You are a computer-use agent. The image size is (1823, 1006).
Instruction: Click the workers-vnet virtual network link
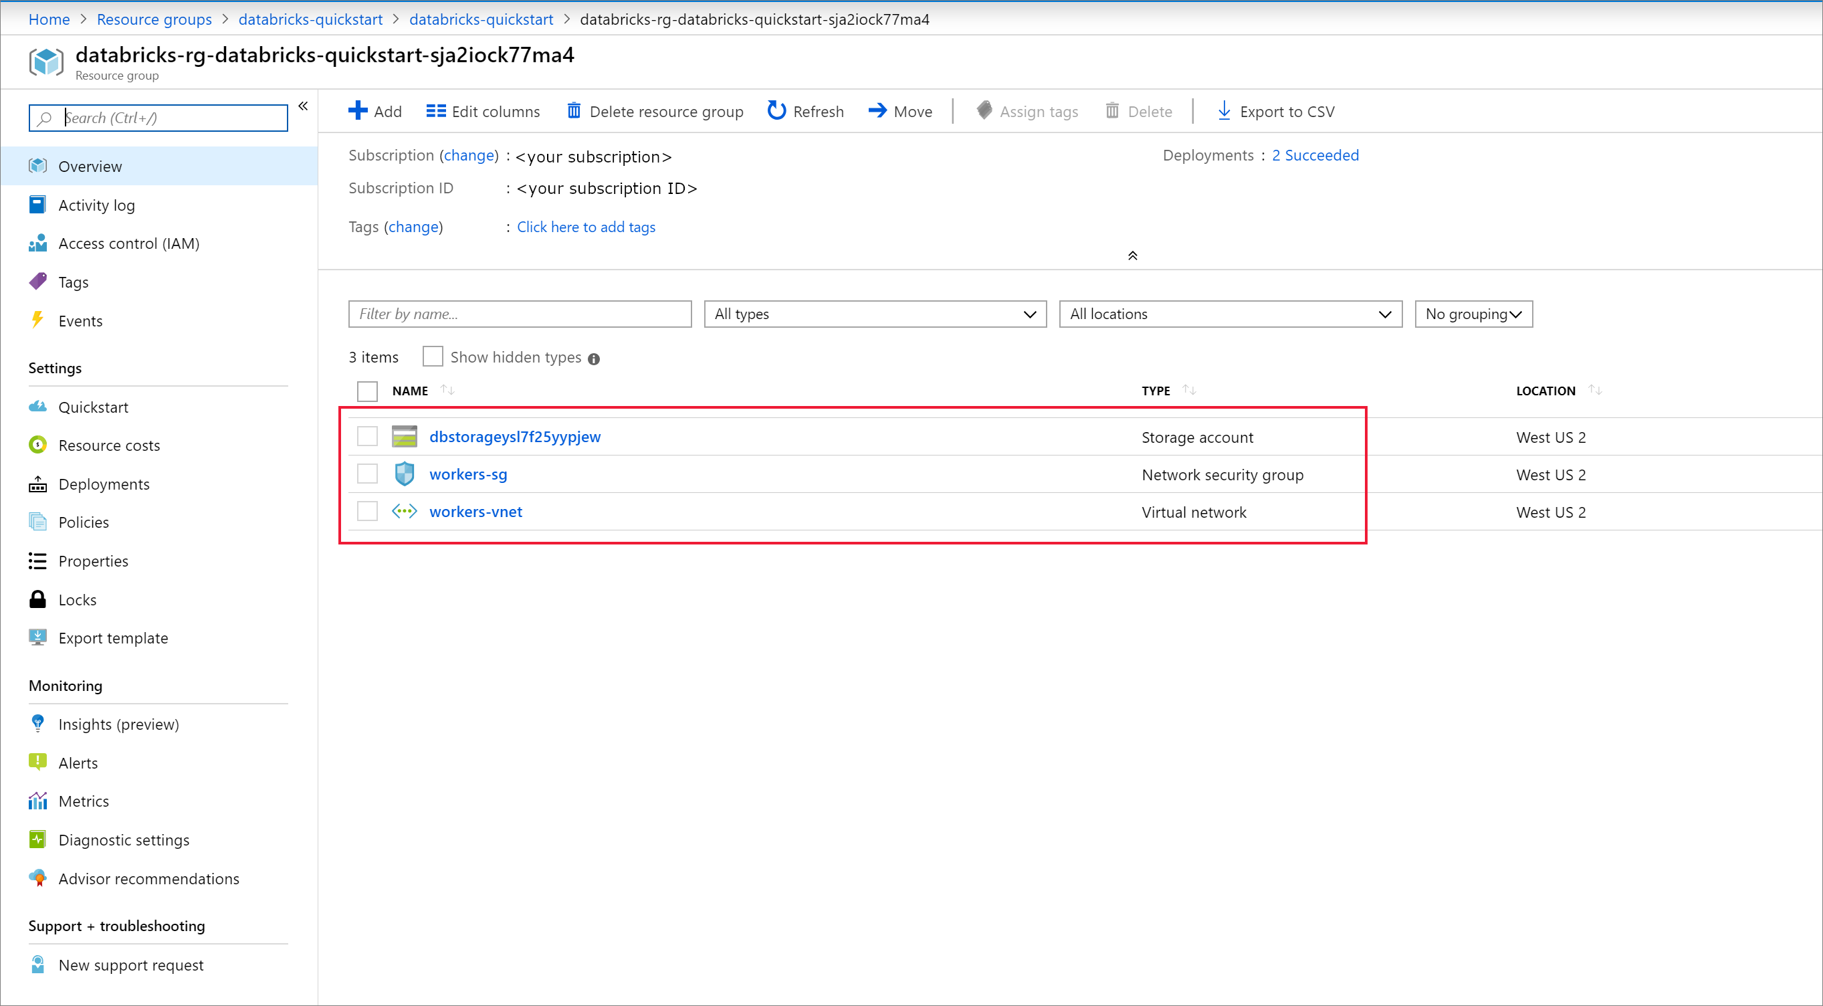[x=474, y=512]
